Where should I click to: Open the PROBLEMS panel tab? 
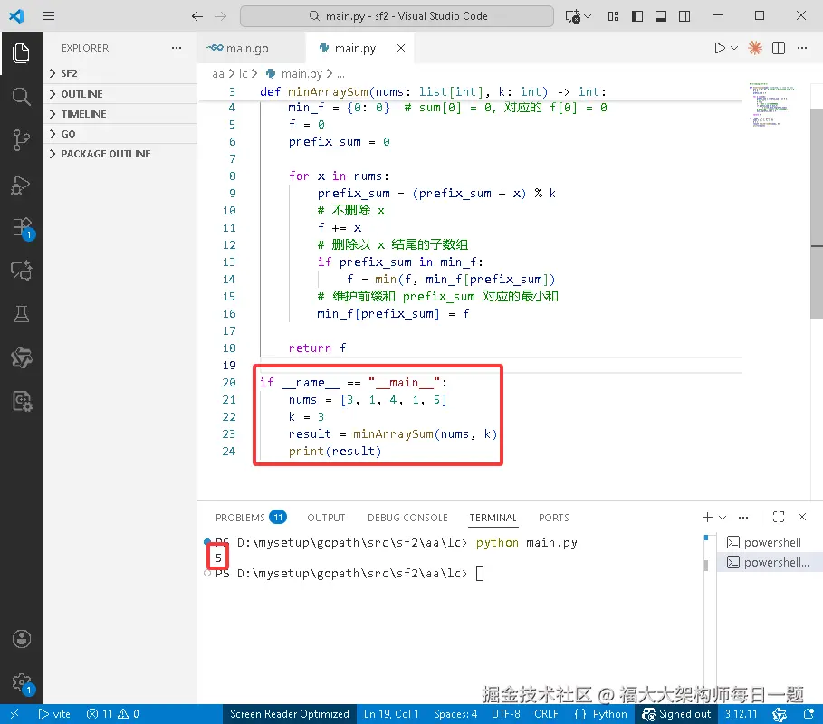pyautogui.click(x=251, y=518)
